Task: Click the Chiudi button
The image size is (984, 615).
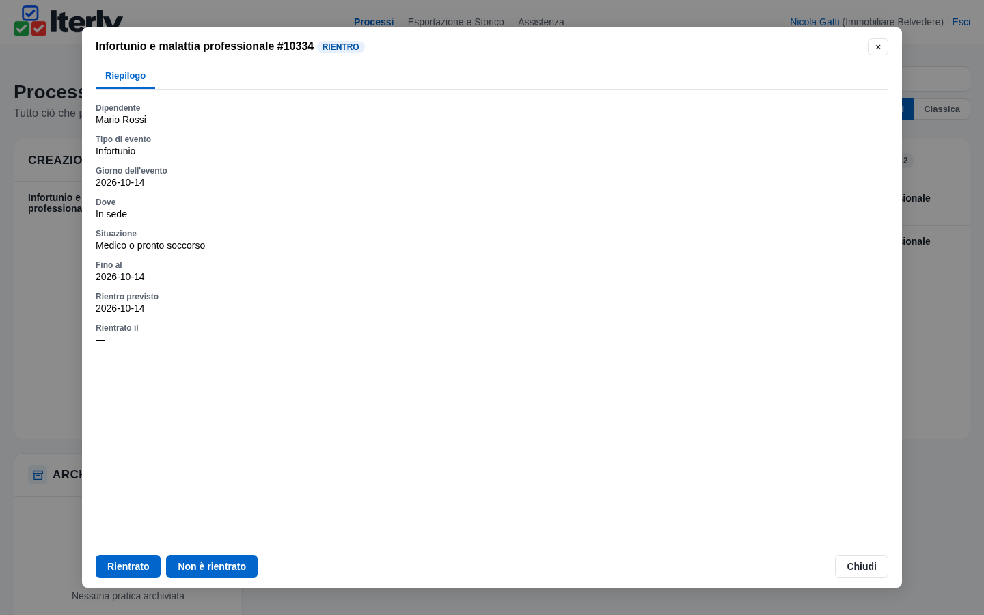Action: pyautogui.click(x=862, y=566)
